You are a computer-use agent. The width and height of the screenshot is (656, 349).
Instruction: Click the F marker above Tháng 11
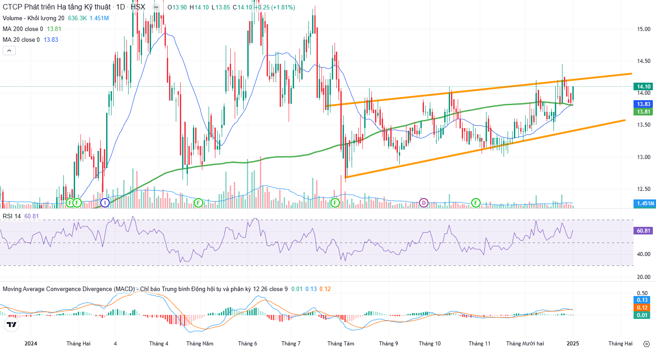click(476, 203)
